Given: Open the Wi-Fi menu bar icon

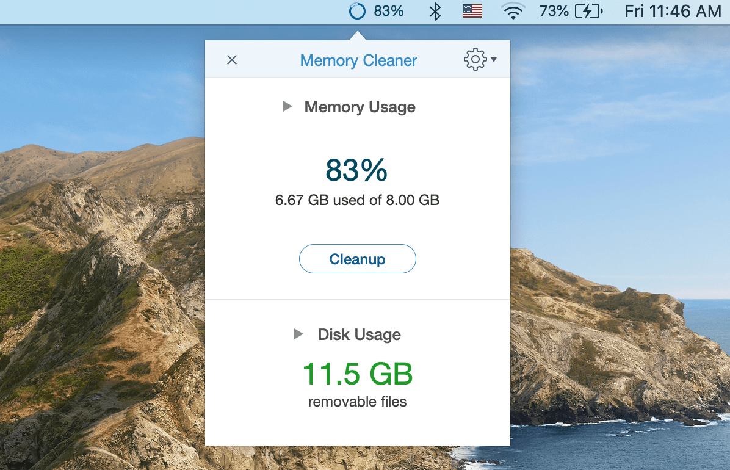Looking at the screenshot, I should coord(513,11).
